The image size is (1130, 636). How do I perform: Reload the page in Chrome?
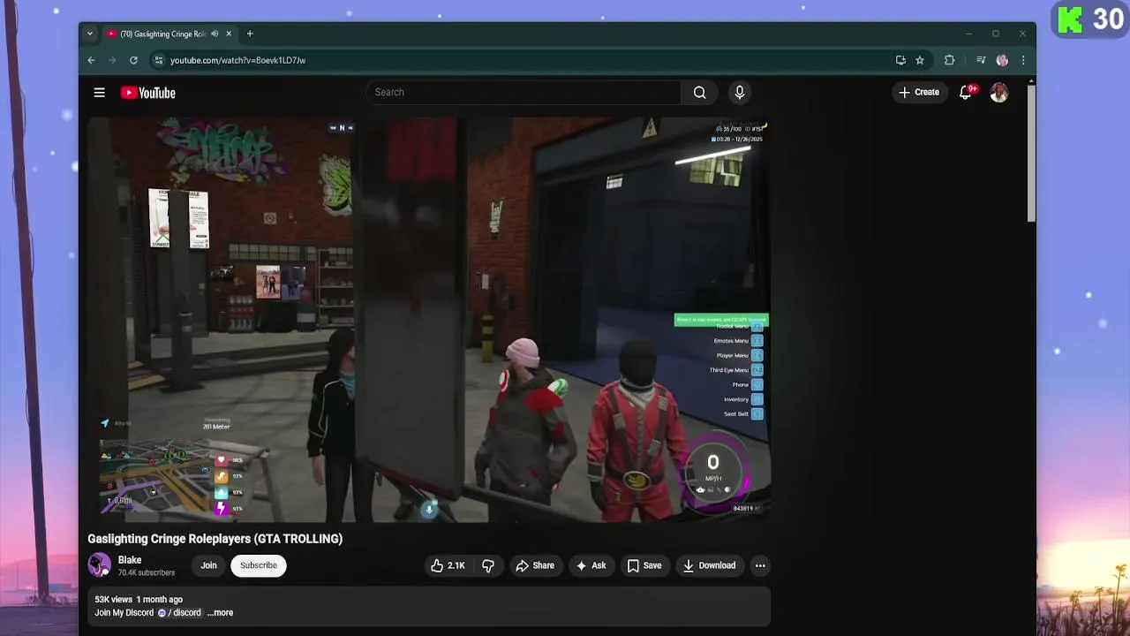(133, 60)
